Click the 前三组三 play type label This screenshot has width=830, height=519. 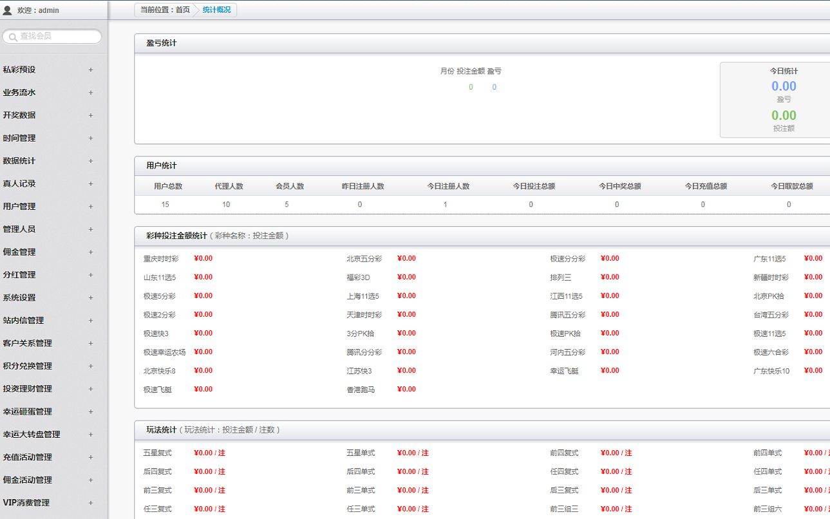click(x=565, y=509)
